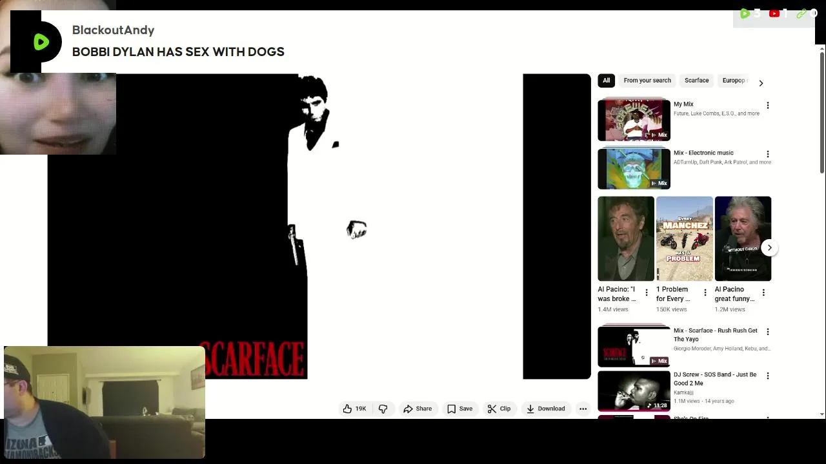The width and height of the screenshot is (826, 464).
Task: Open options menu for DJ Screw video
Action: click(768, 375)
